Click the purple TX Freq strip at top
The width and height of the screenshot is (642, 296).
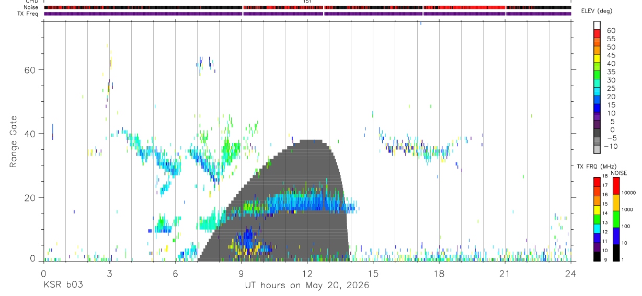pyautogui.click(x=307, y=14)
